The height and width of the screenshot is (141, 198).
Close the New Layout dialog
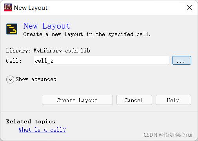point(189,7)
